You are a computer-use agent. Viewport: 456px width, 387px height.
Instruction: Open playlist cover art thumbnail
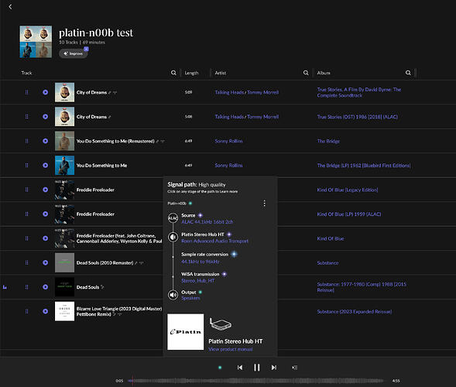click(x=36, y=42)
